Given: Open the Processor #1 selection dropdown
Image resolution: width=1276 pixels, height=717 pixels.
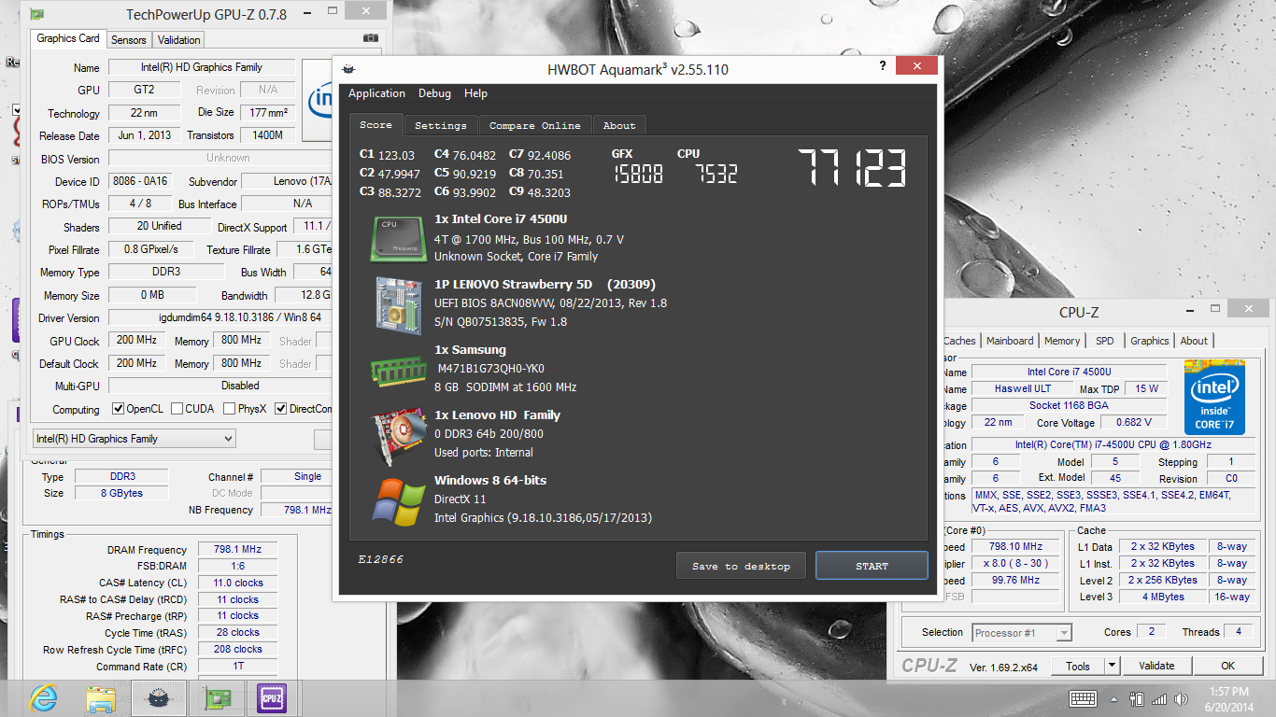Looking at the screenshot, I should click(x=1022, y=632).
